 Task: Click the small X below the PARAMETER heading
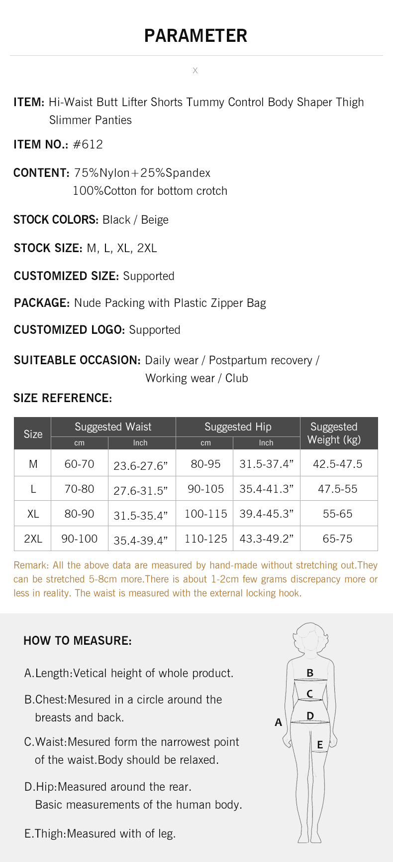pyautogui.click(x=195, y=71)
